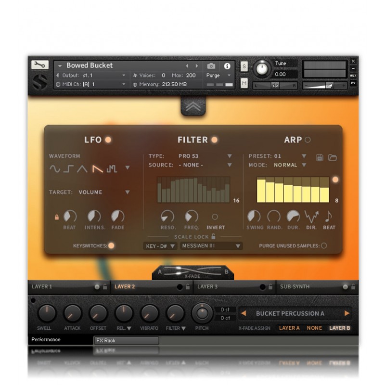Screen dimensions: 385x385
Task: Click the Tune knob
Action: (262, 69)
